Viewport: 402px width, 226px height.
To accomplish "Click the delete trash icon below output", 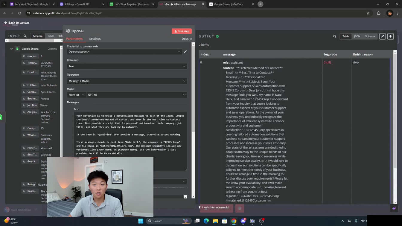I will pyautogui.click(x=240, y=208).
